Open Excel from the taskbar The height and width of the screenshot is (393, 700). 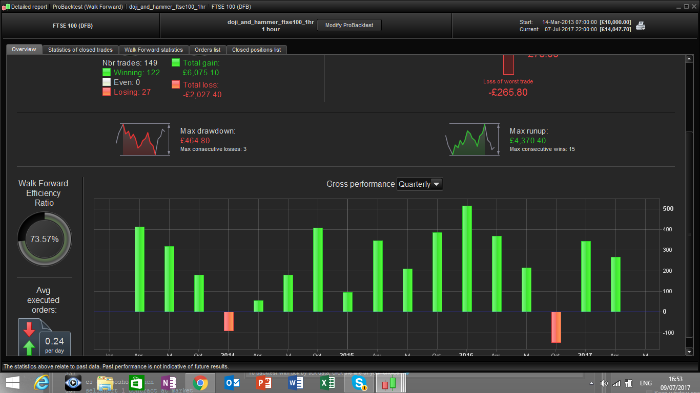point(327,382)
